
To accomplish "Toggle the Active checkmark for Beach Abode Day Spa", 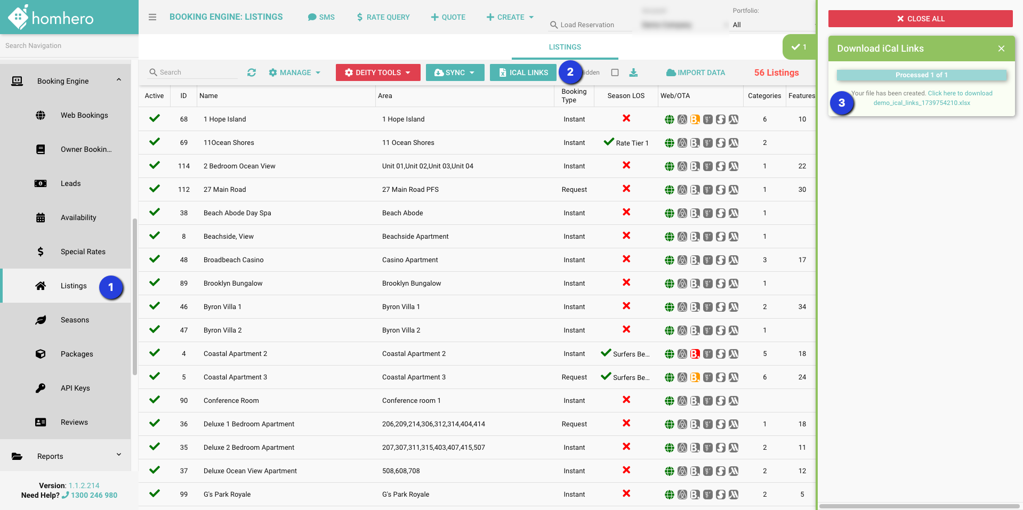I will click(x=155, y=212).
